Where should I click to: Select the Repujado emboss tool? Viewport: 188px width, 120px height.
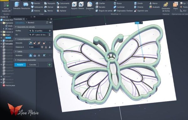click(x=50, y=3)
